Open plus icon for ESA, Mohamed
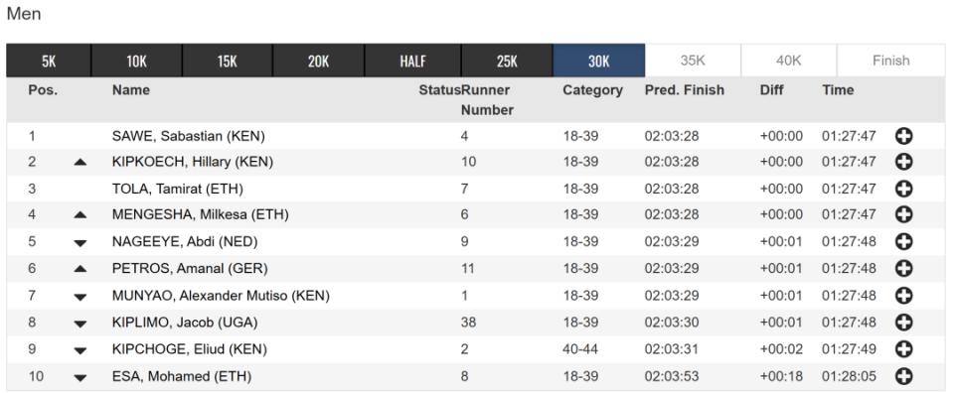954x393 pixels. click(x=904, y=376)
